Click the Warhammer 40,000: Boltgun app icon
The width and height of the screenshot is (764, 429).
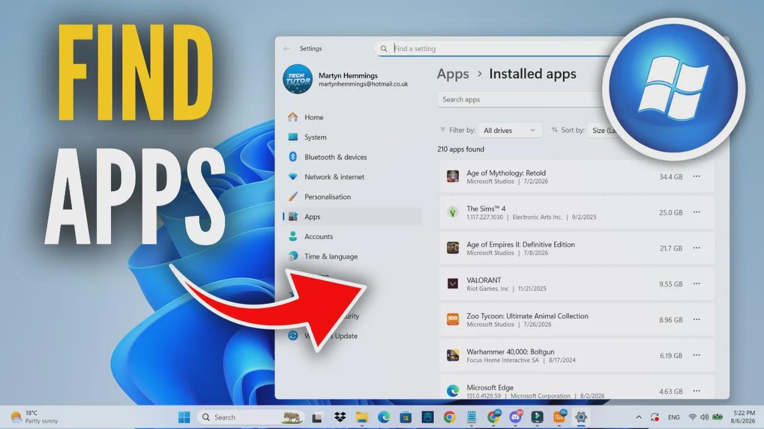point(453,355)
